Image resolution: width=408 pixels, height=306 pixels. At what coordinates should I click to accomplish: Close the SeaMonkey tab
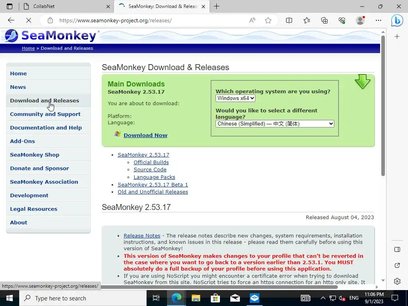204,6
